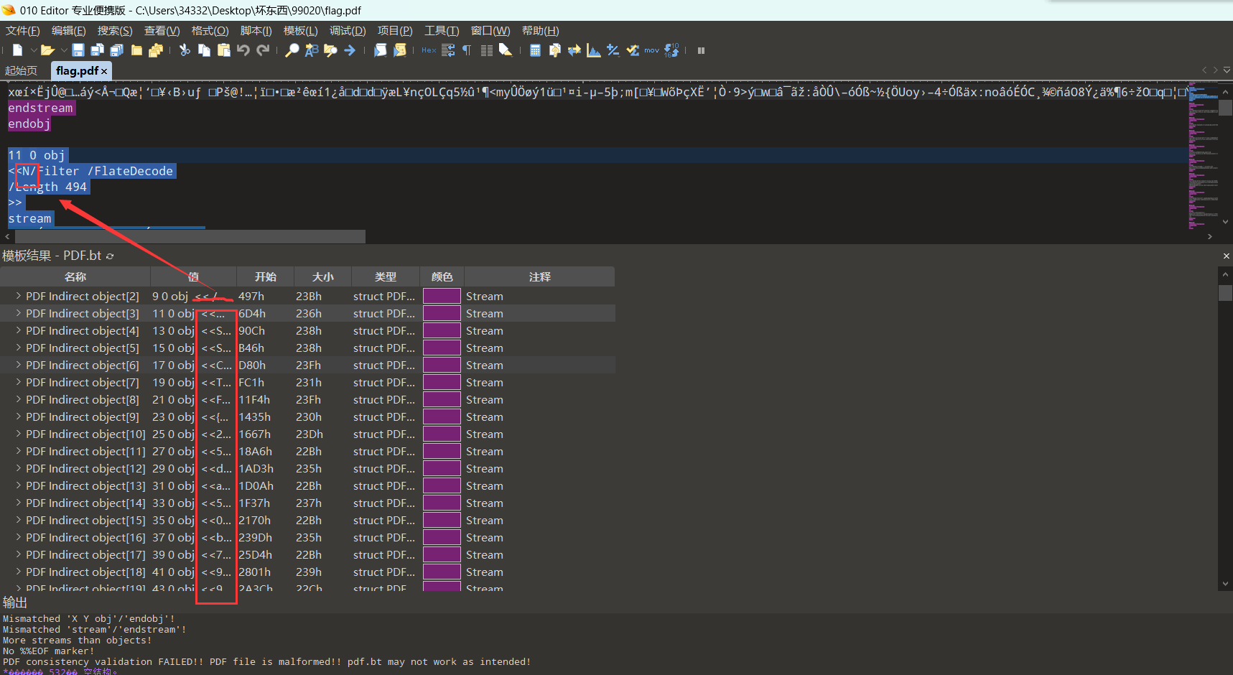Viewport: 1233px width, 675px height.
Task: Expand PDF Indirect object[11] row
Action: click(x=18, y=451)
